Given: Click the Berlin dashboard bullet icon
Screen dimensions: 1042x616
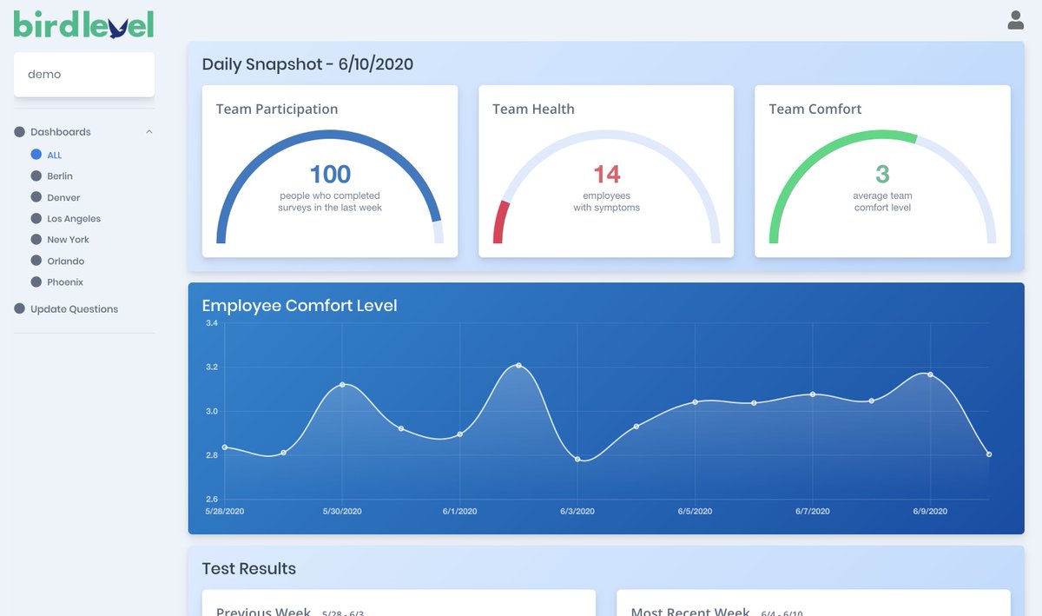Looking at the screenshot, I should click(x=36, y=176).
